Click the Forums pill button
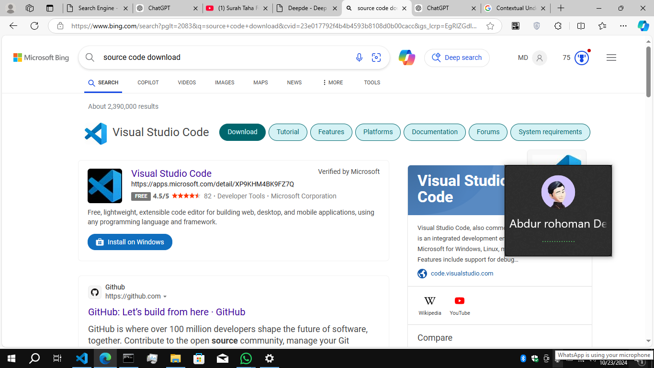This screenshot has width=654, height=368. click(488, 132)
